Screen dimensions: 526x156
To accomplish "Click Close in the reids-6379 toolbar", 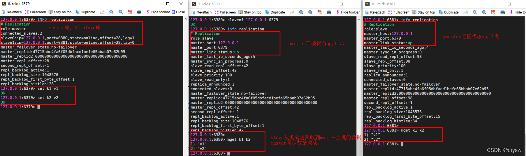I will pyautogui.click(x=178, y=12).
